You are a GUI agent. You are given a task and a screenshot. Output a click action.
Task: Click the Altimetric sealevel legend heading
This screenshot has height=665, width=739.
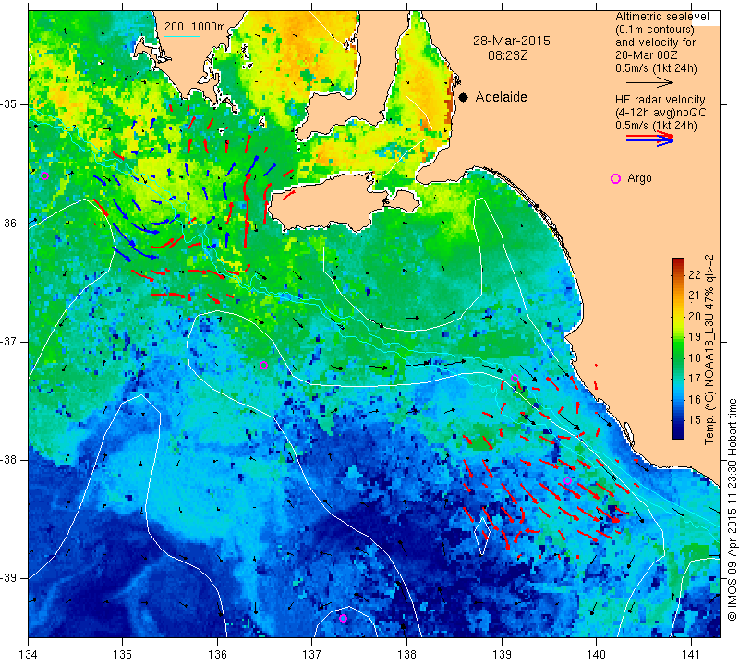(661, 17)
